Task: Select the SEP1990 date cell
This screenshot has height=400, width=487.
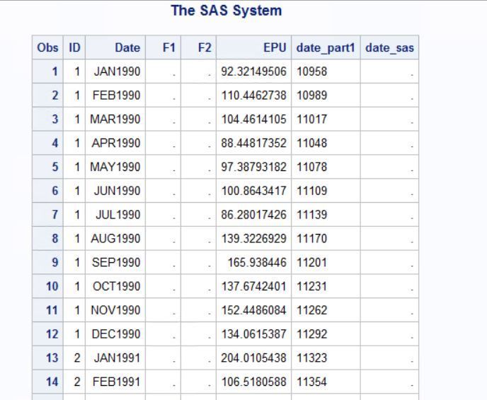Action: coord(115,262)
